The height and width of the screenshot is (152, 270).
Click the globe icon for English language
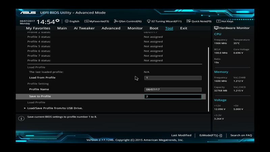pyautogui.click(x=67, y=21)
